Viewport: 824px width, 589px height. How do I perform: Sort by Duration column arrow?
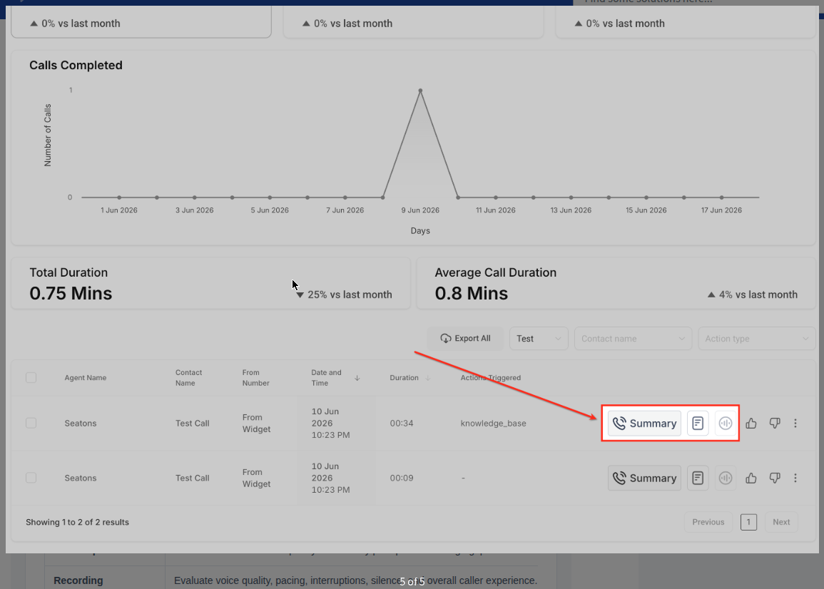coord(428,378)
